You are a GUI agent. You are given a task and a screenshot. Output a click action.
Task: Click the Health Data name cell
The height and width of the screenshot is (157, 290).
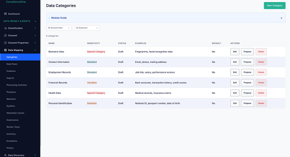pos(55,93)
